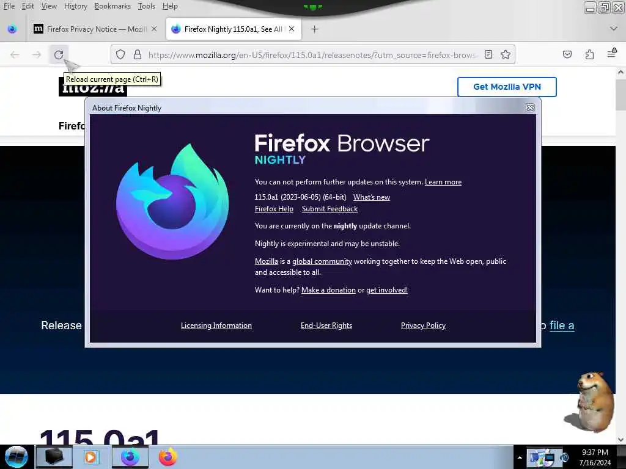Viewport: 626px width, 469px height.
Task: Click the 'file a' link on page
Action: click(562, 325)
